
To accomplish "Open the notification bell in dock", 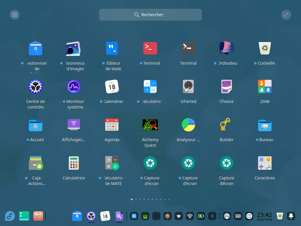I will (x=291, y=216).
